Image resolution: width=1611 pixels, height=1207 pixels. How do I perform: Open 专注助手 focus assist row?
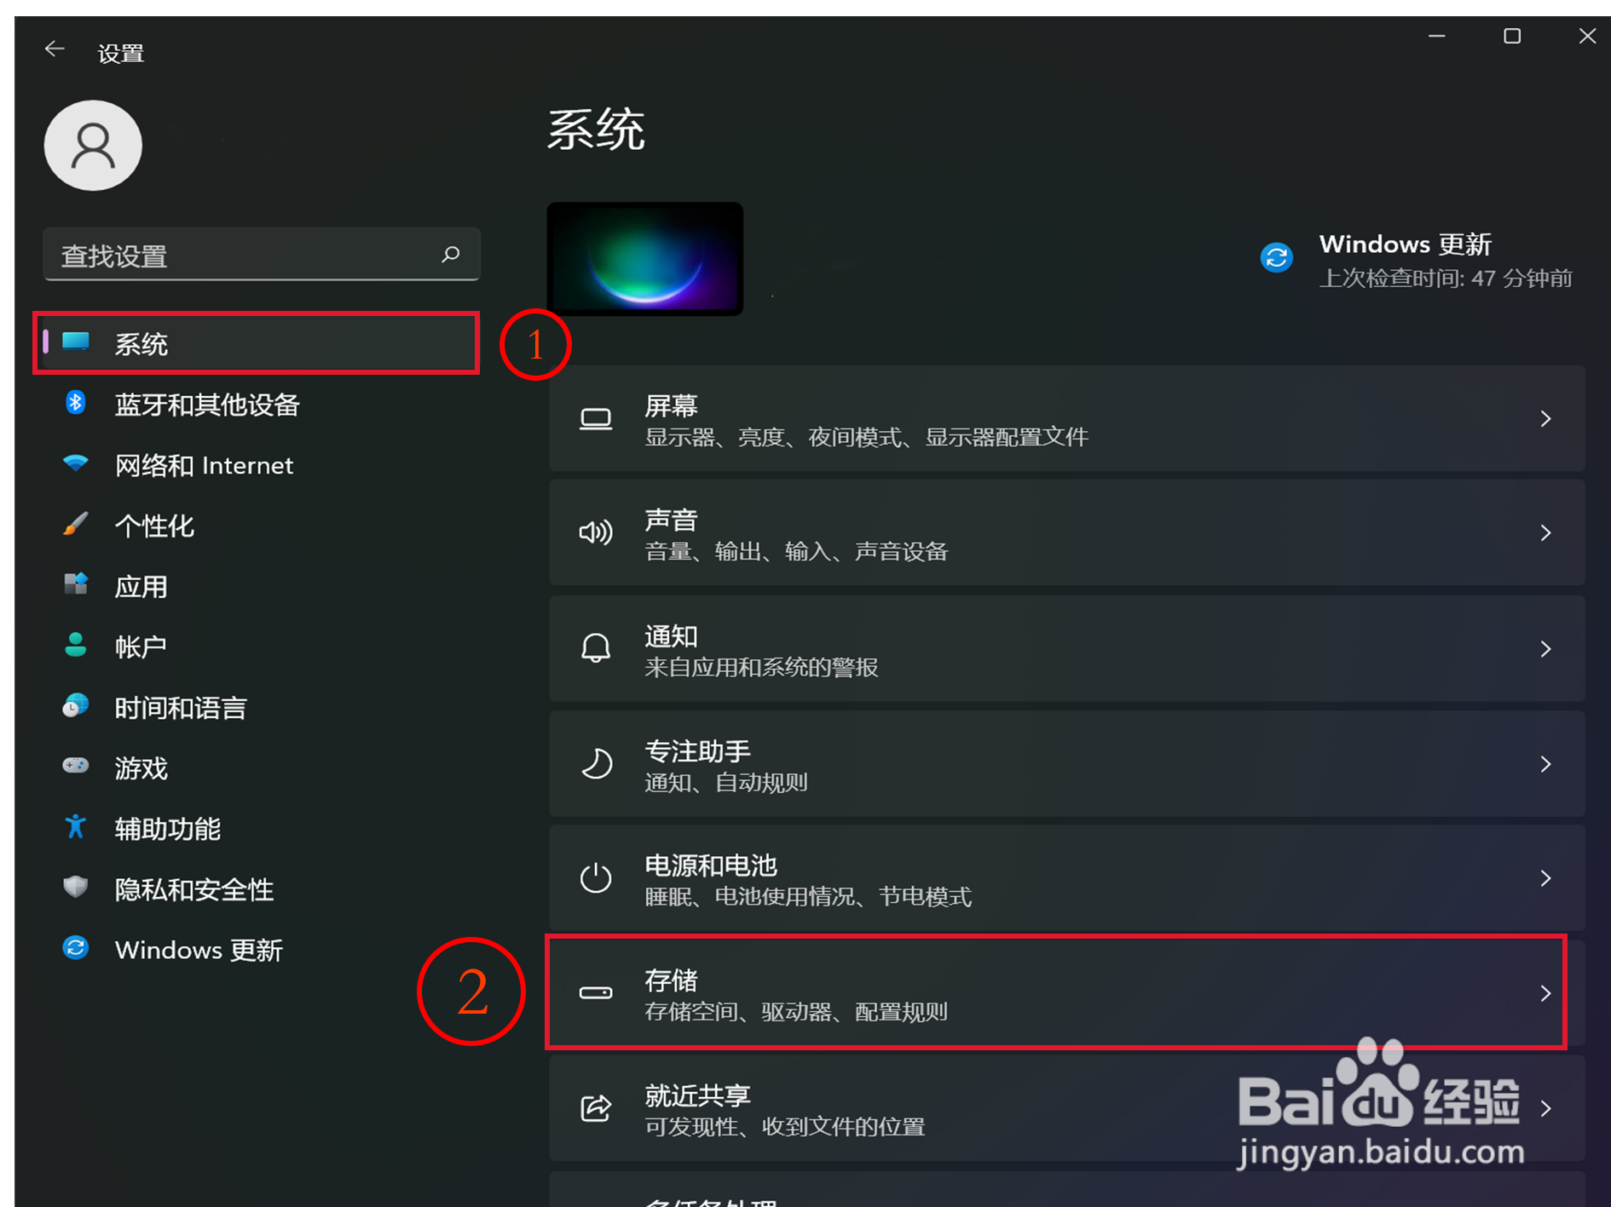point(1066,764)
